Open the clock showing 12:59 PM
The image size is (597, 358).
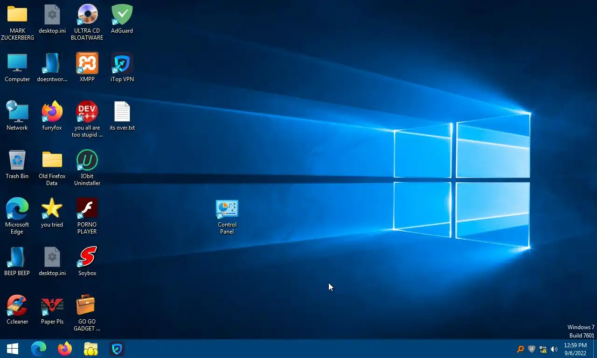(x=576, y=349)
